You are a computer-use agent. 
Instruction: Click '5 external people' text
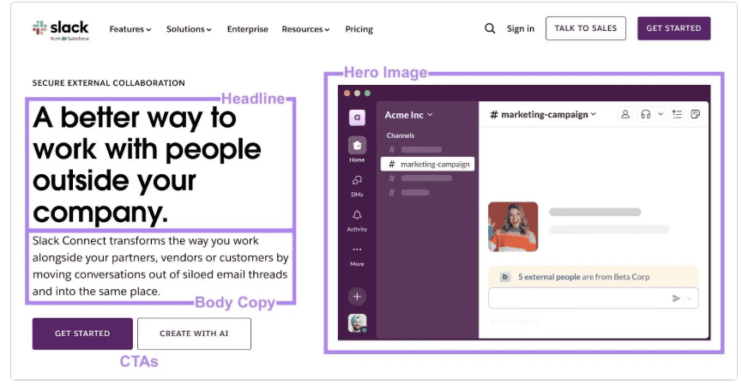(549, 277)
